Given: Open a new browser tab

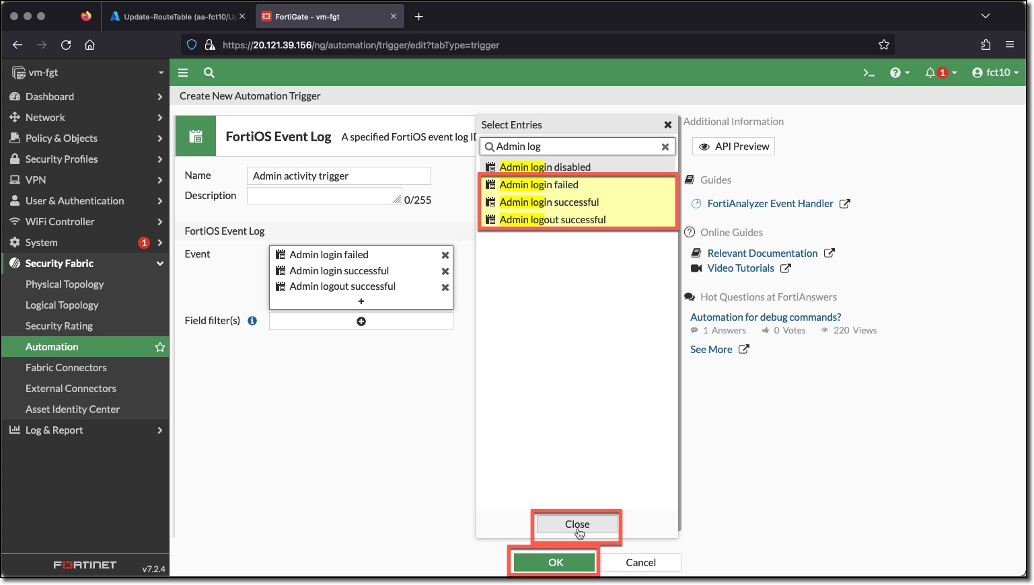Looking at the screenshot, I should pyautogui.click(x=418, y=17).
